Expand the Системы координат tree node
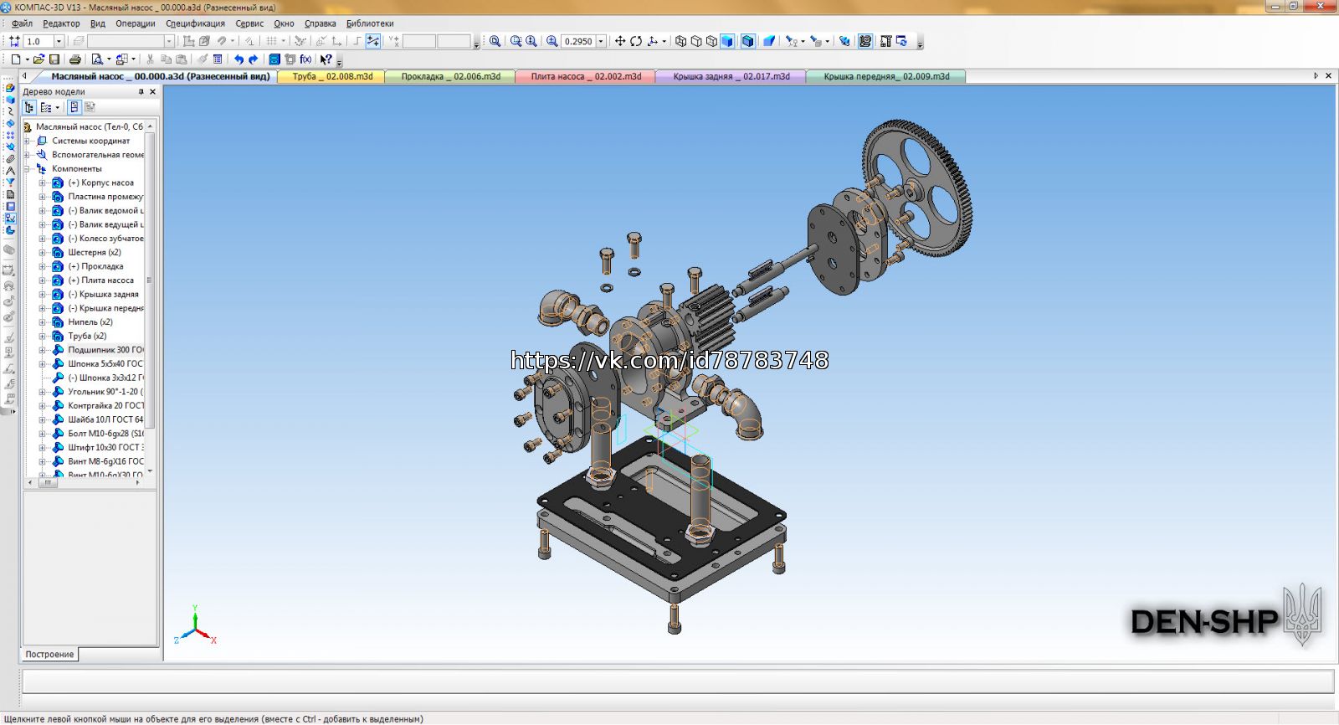This screenshot has height=725, width=1339. [28, 141]
